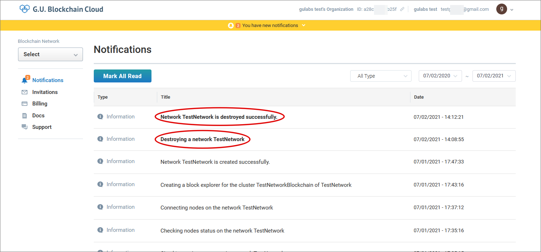Click the Invitations envelope icon
The height and width of the screenshot is (252, 541).
(25, 92)
